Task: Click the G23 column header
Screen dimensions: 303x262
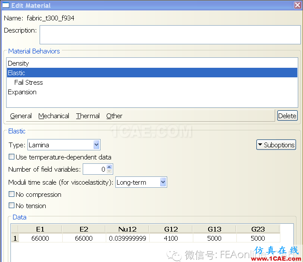Action: click(x=258, y=229)
